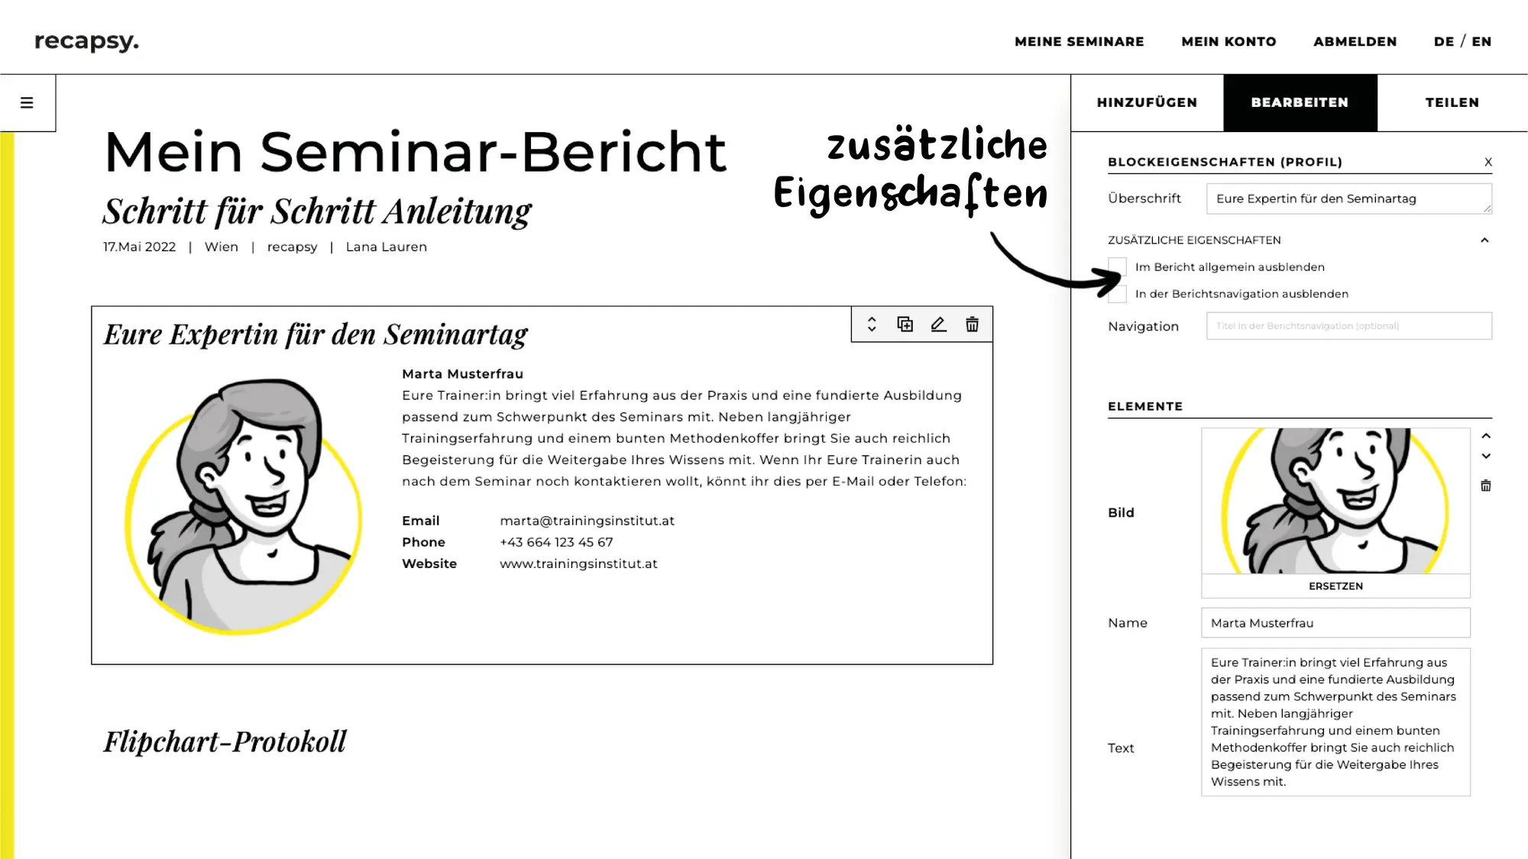Click the 'MEINE SEMINARE' navigation link
This screenshot has height=859, width=1528.
click(1079, 42)
